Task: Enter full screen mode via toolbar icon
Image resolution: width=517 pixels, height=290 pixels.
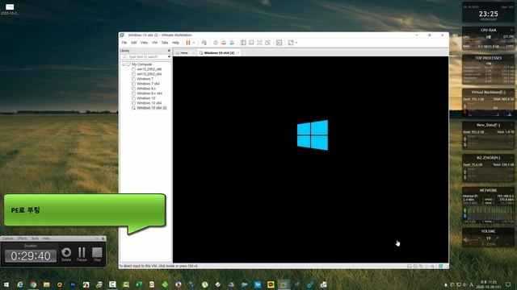Action: [x=259, y=43]
